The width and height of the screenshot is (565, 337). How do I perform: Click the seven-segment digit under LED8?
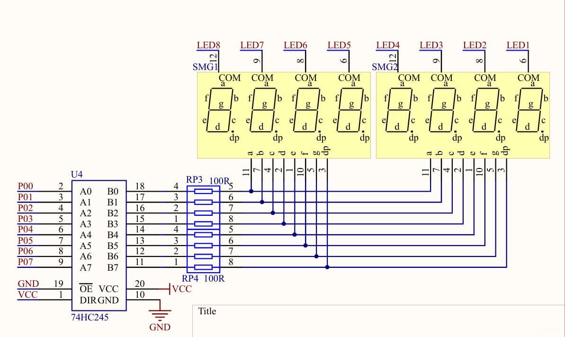tap(220, 110)
